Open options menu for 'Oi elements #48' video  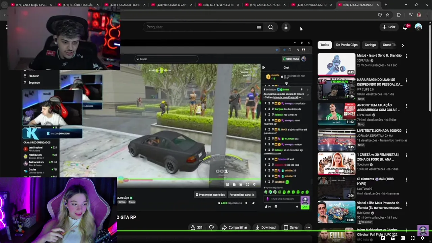[x=406, y=180]
